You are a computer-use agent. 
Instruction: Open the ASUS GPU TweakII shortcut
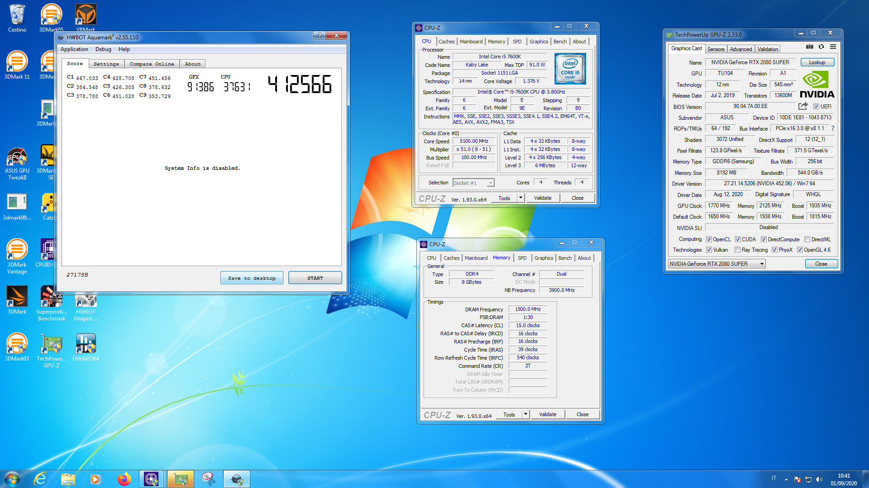coord(17,164)
